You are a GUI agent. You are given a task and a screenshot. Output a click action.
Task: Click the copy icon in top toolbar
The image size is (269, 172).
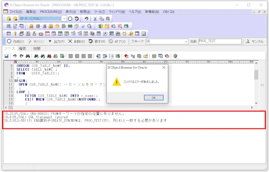(x=102, y=19)
